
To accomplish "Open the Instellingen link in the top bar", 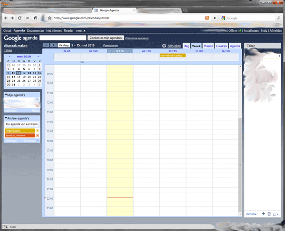I will coord(251,30).
